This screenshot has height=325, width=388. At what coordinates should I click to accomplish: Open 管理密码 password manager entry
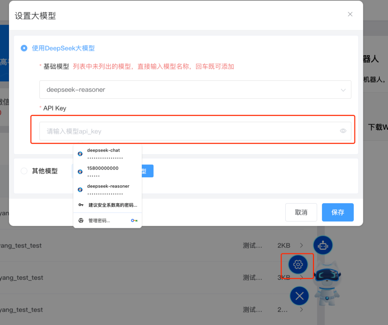(x=107, y=221)
